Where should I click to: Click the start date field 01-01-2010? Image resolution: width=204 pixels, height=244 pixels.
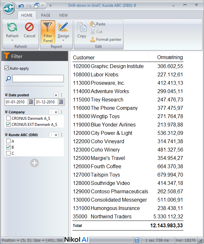[x=16, y=102]
